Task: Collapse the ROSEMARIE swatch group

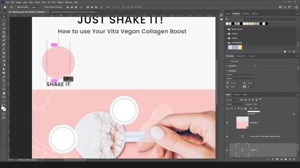Action: pyautogui.click(x=227, y=42)
